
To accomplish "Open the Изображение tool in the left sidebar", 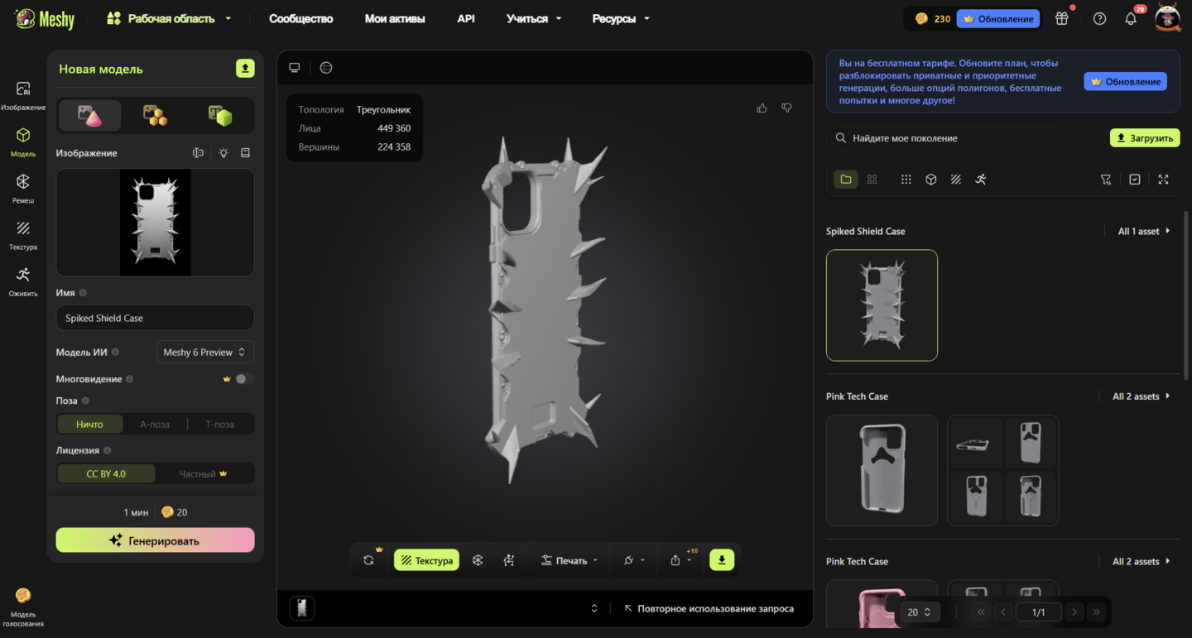I will click(23, 96).
